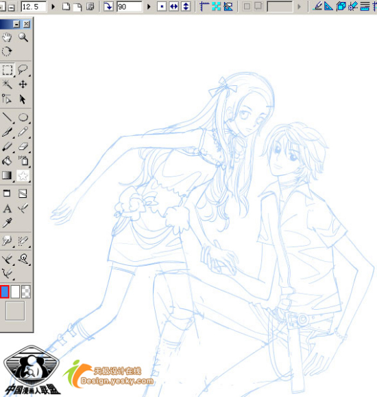Click the center-dot normal view button
Viewport: 377px width, 397px height.
coord(162,7)
